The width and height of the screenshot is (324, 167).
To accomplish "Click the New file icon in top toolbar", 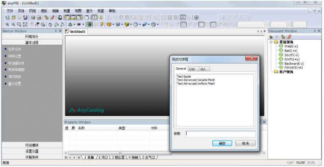I will [7, 17].
